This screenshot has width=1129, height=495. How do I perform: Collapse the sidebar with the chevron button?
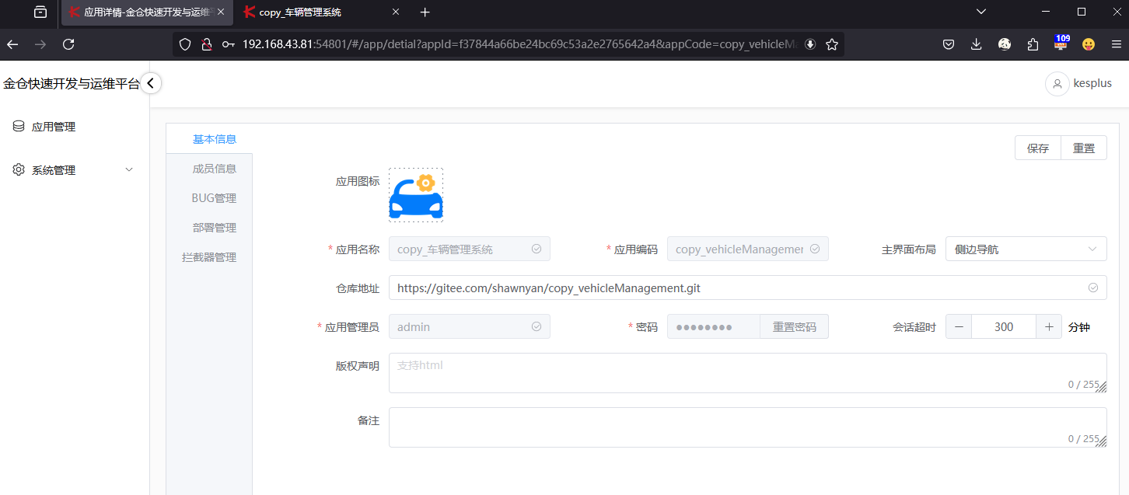click(x=151, y=83)
